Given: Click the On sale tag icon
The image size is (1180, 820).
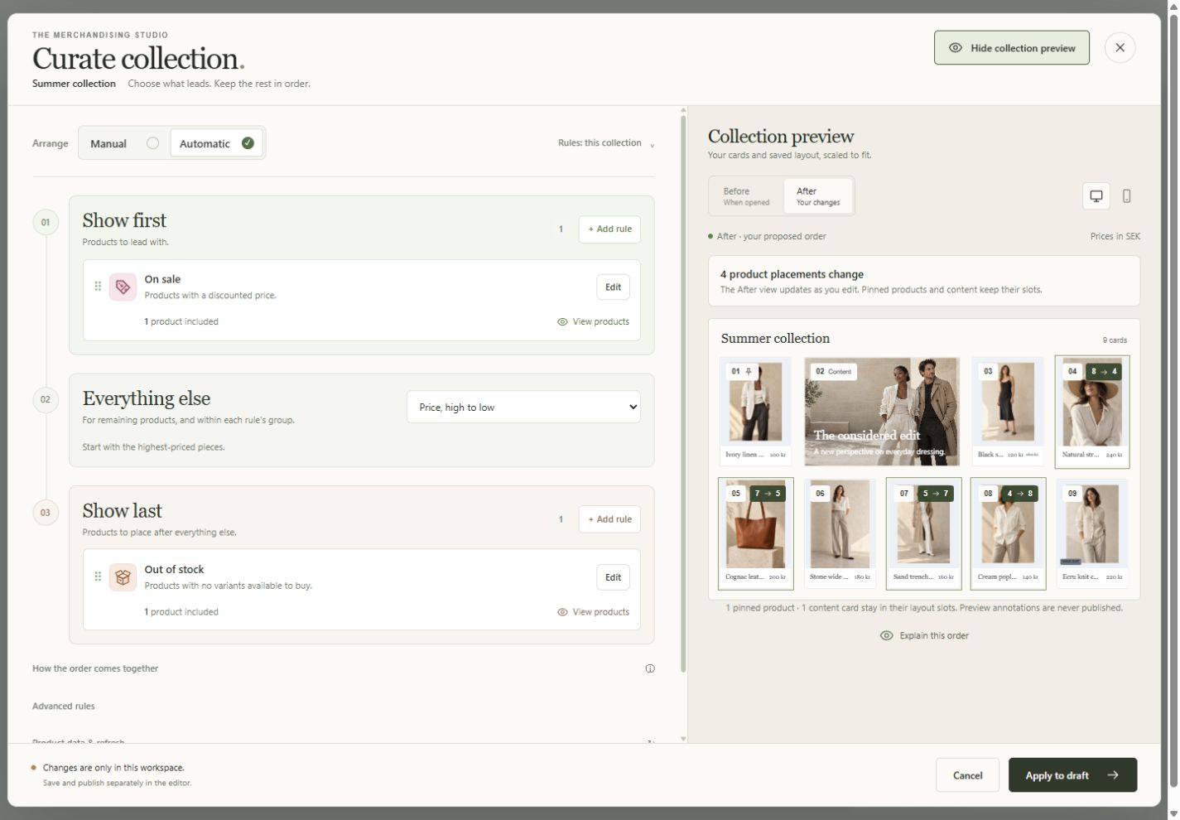Looking at the screenshot, I should (x=123, y=287).
